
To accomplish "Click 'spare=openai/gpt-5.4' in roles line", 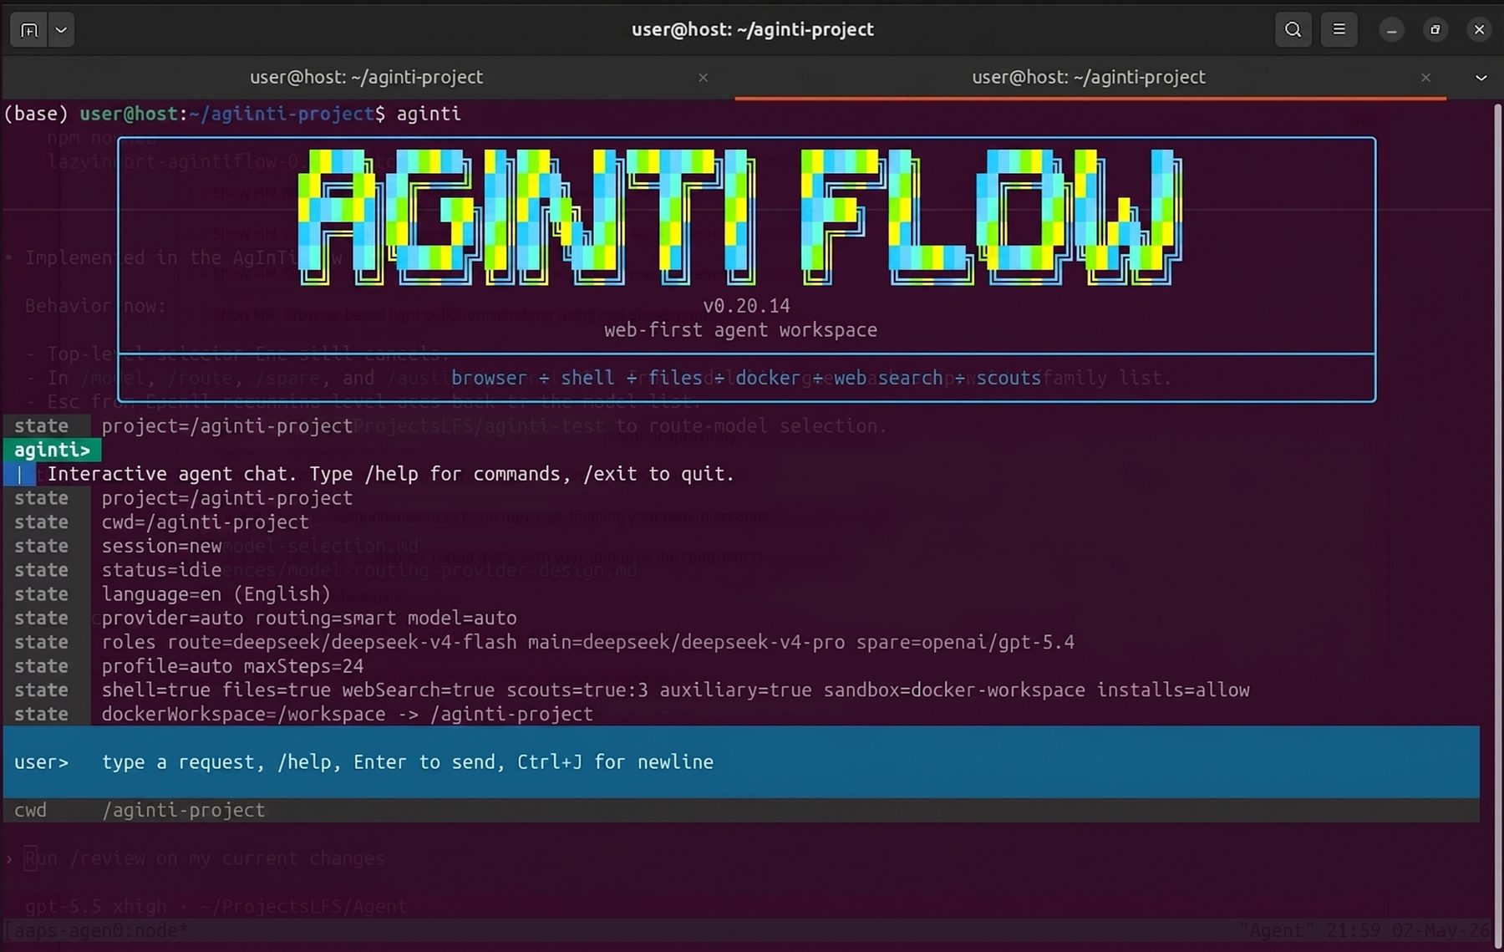I will click(x=965, y=642).
